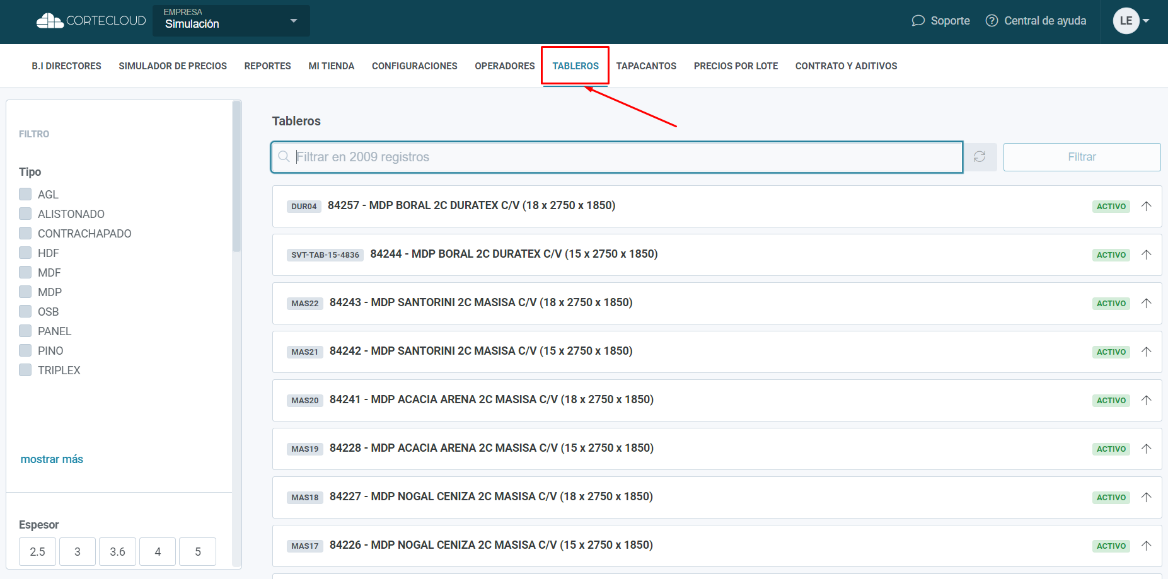1168x579 pixels.
Task: Open the CONFIGURACIONES menu
Action: point(414,66)
